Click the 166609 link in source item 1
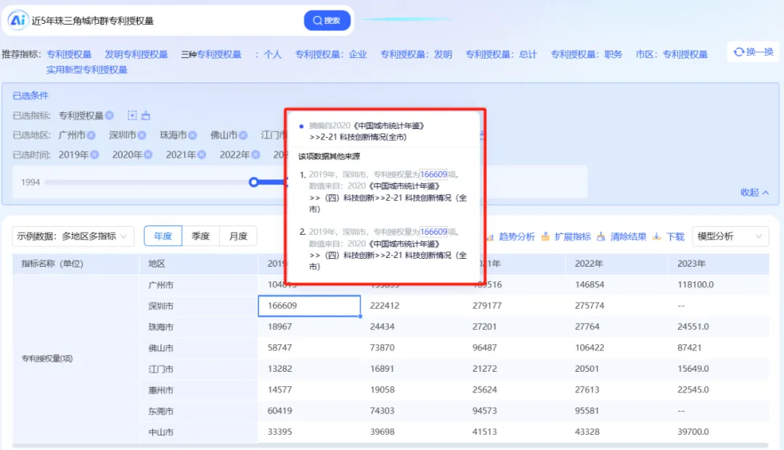 (433, 175)
